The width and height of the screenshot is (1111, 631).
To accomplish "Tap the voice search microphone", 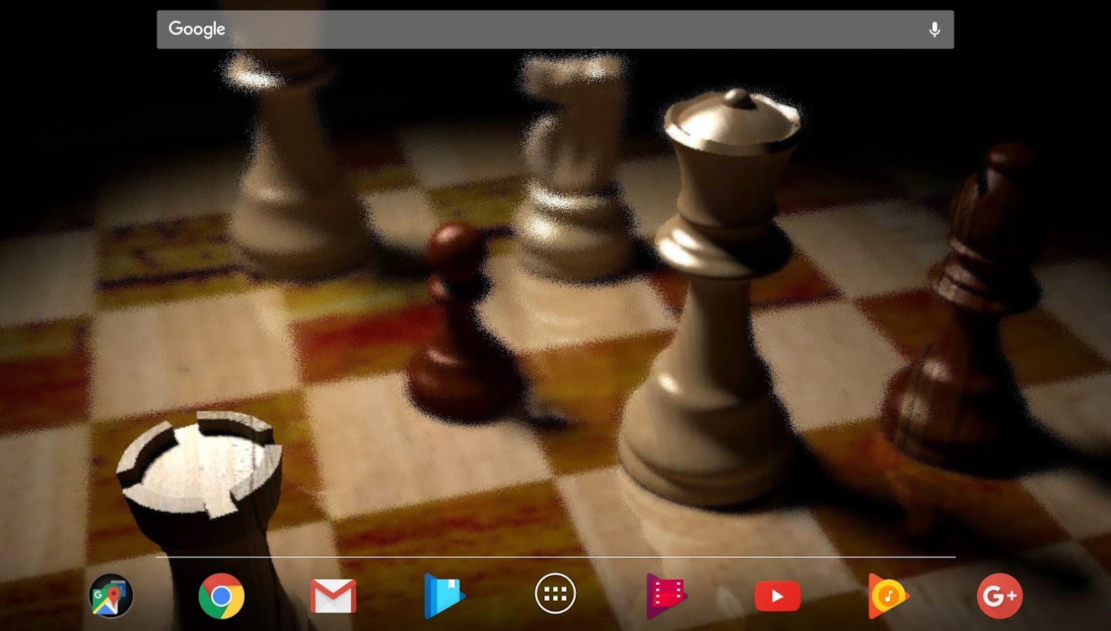I will pyautogui.click(x=934, y=29).
